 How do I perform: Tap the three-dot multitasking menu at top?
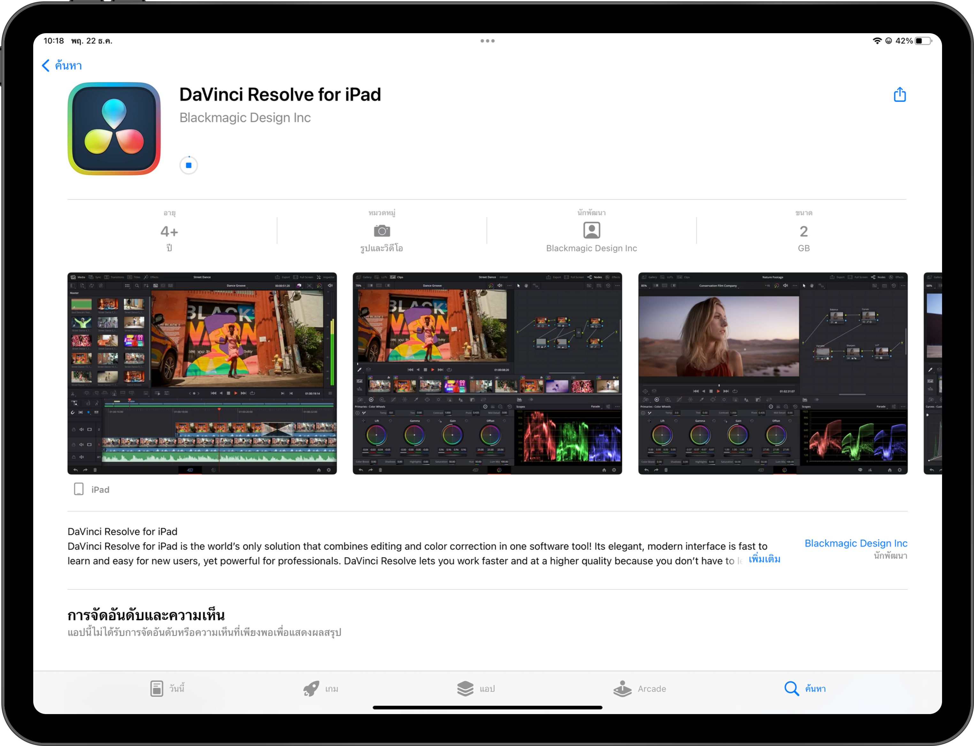(x=487, y=41)
